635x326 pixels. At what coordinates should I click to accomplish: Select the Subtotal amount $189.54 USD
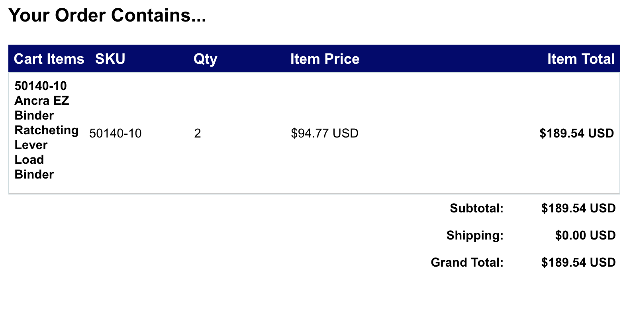click(x=578, y=208)
